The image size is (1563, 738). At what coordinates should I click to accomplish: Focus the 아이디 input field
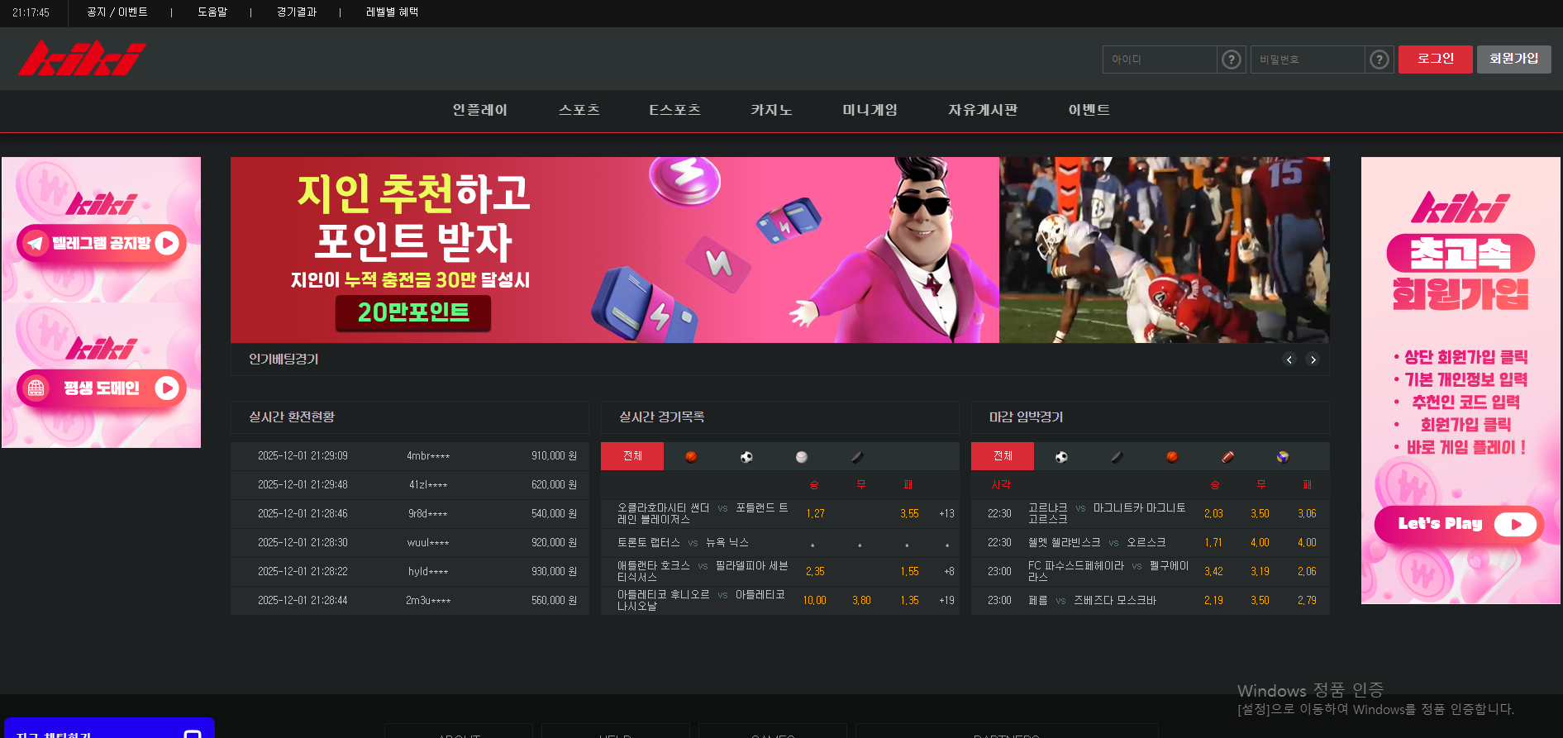[1159, 60]
